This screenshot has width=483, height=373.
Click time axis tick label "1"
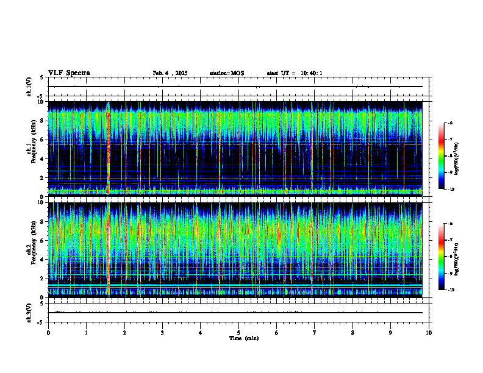pos(86,333)
